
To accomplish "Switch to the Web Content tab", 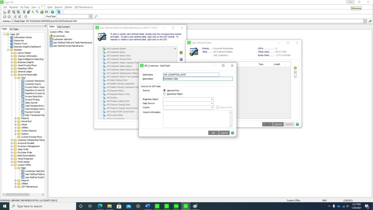I will tap(63, 27).
